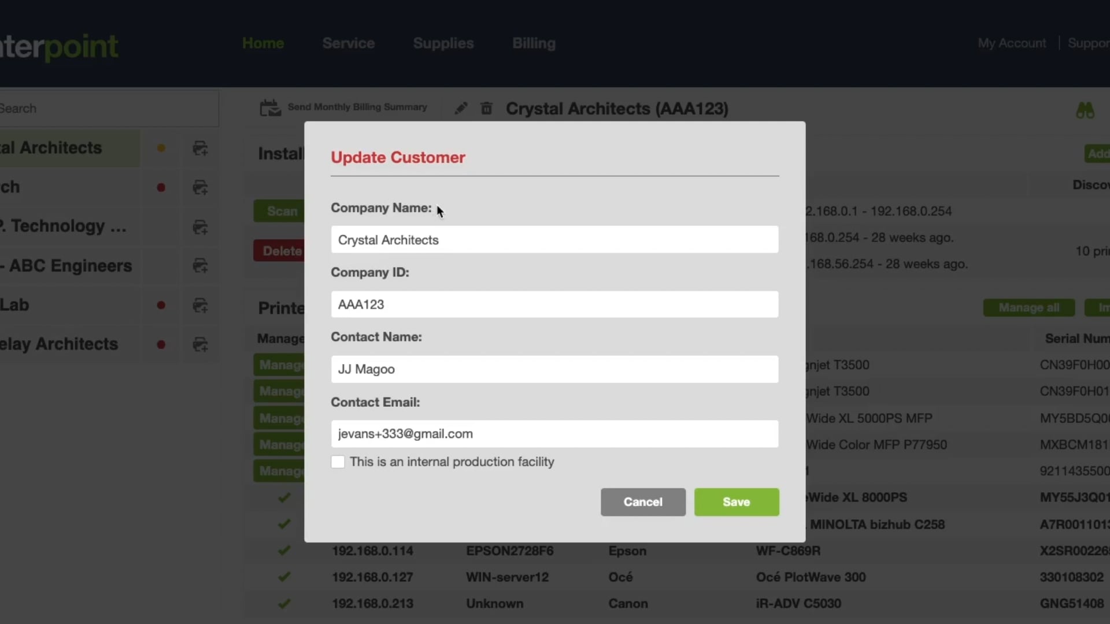
Task: Open the Billing menu
Action: 534,43
